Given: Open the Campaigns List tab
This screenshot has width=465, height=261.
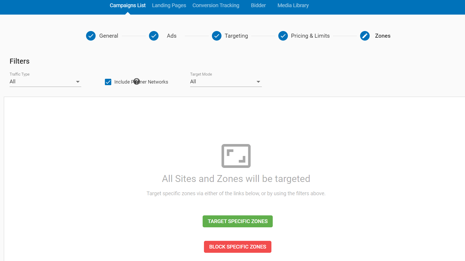Looking at the screenshot, I should [127, 6].
